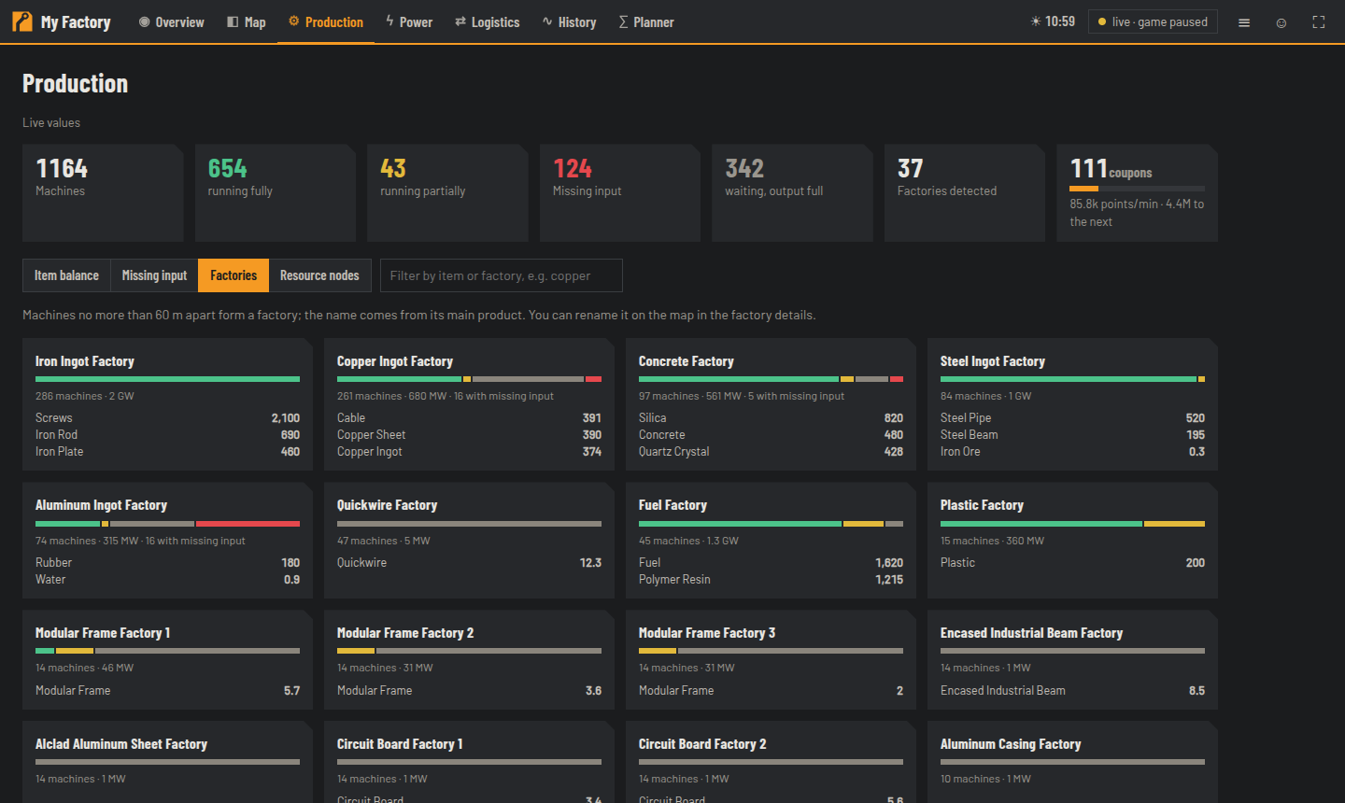1345x803 pixels.
Task: Open Modular Frame Factory 2 title
Action: pos(405,633)
